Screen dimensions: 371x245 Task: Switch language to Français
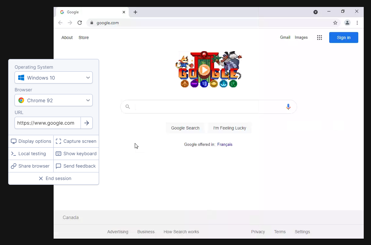point(225,145)
